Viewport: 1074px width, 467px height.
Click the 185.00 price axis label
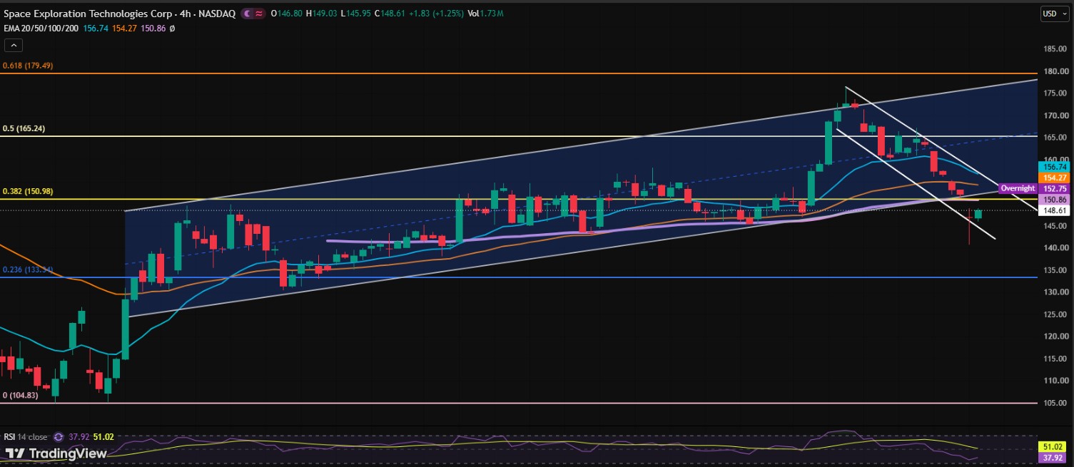click(x=1055, y=49)
